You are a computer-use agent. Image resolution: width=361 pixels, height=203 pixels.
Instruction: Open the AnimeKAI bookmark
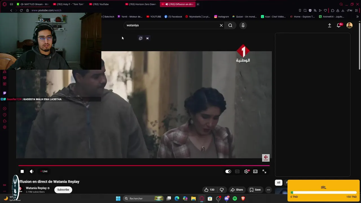(x=332, y=17)
